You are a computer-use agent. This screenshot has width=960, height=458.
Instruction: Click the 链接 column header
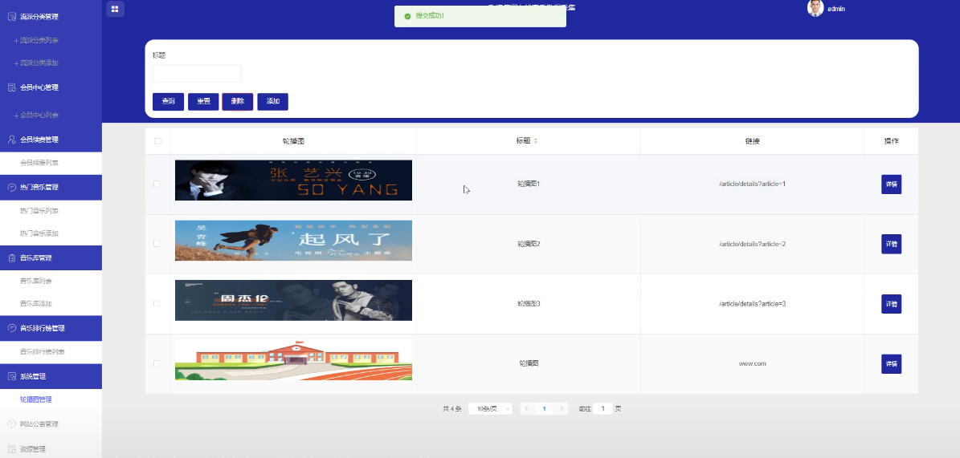pos(753,140)
